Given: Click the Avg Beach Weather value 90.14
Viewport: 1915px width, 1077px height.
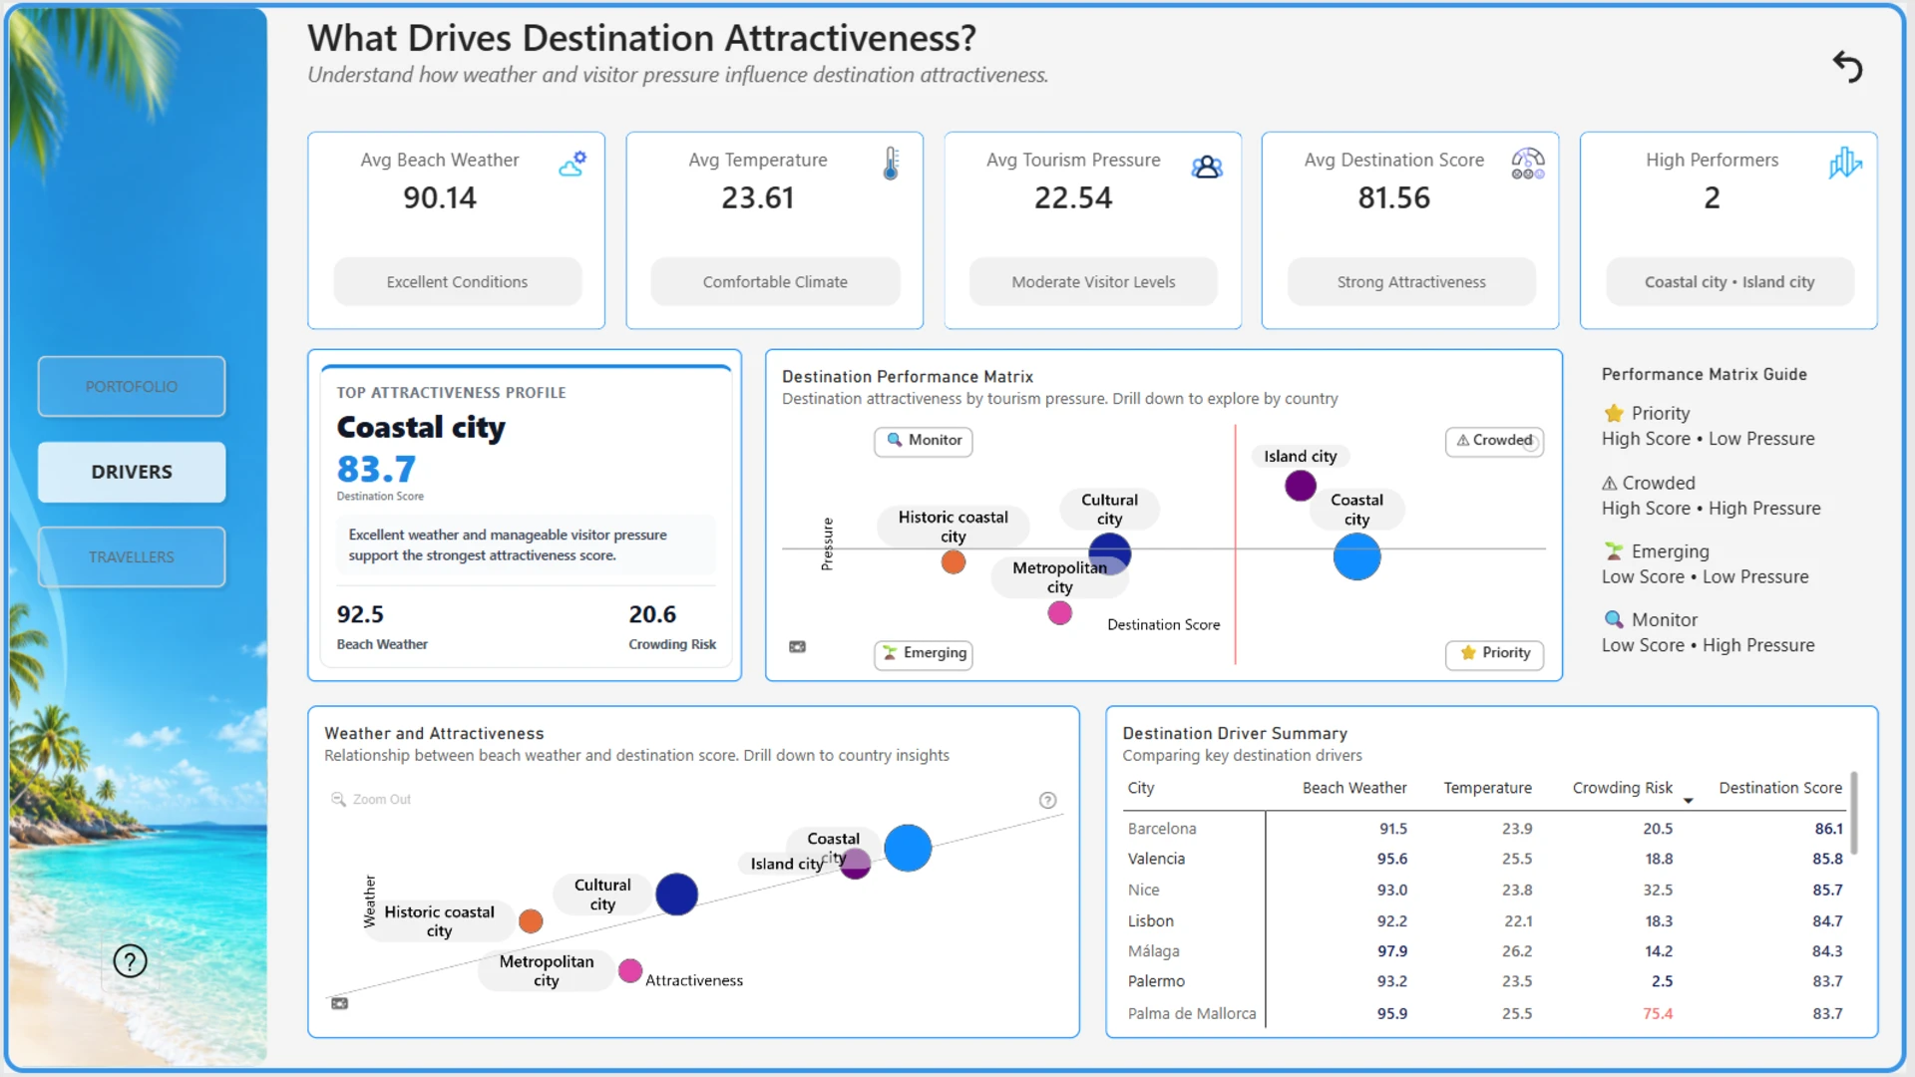Looking at the screenshot, I should click(440, 197).
